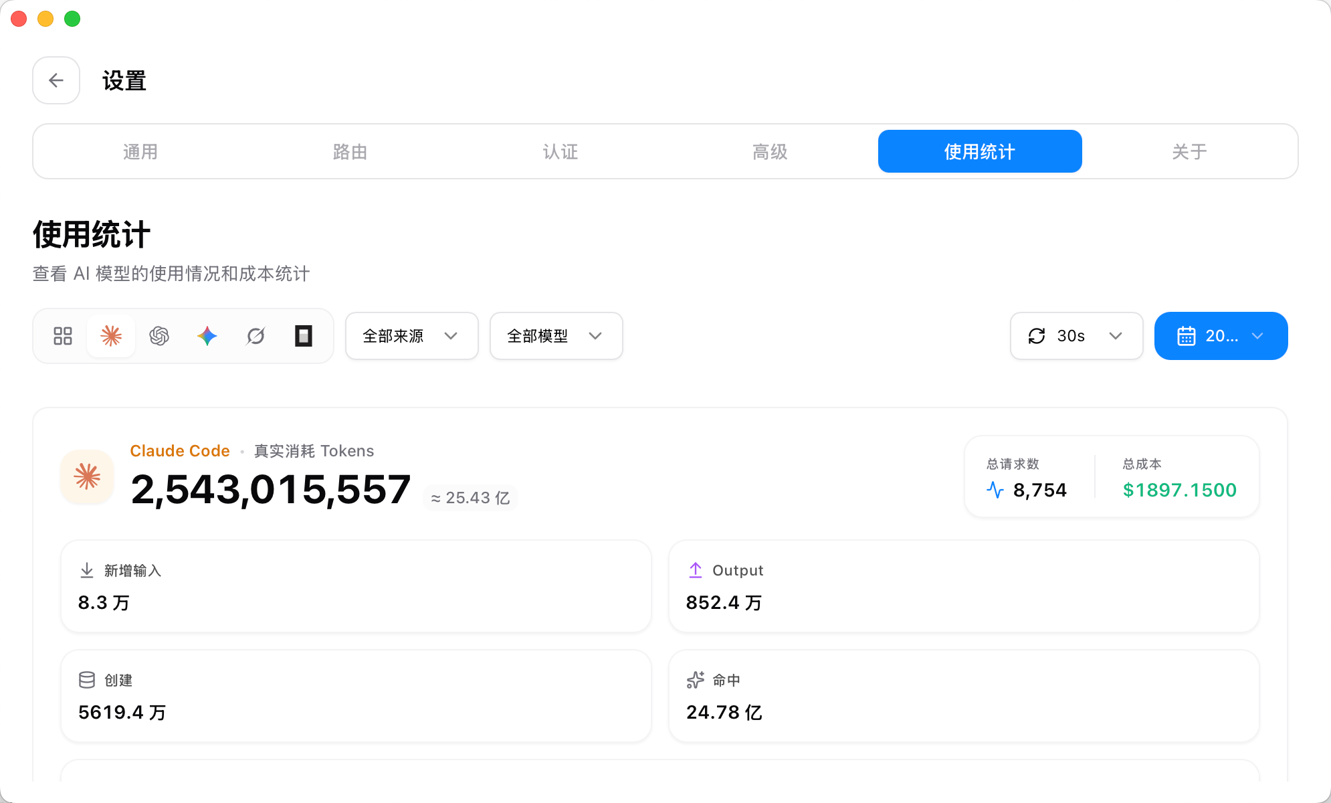Screen dimensions: 1331x803
Task: Click the 24.78 亿 cache hit value
Action: 724,713
